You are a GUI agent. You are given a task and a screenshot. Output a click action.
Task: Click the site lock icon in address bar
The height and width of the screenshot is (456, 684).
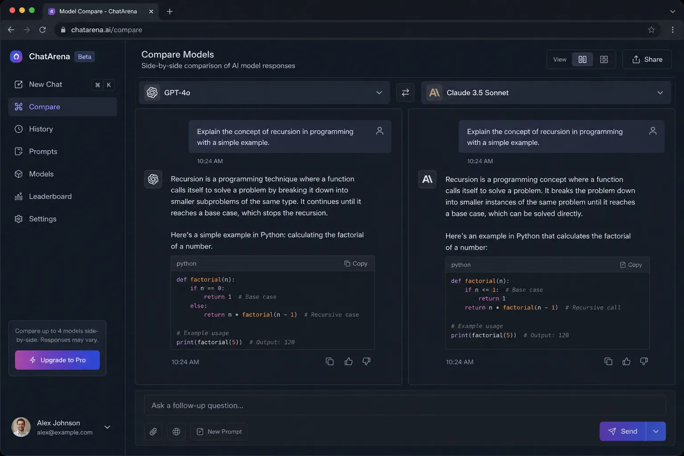(63, 30)
